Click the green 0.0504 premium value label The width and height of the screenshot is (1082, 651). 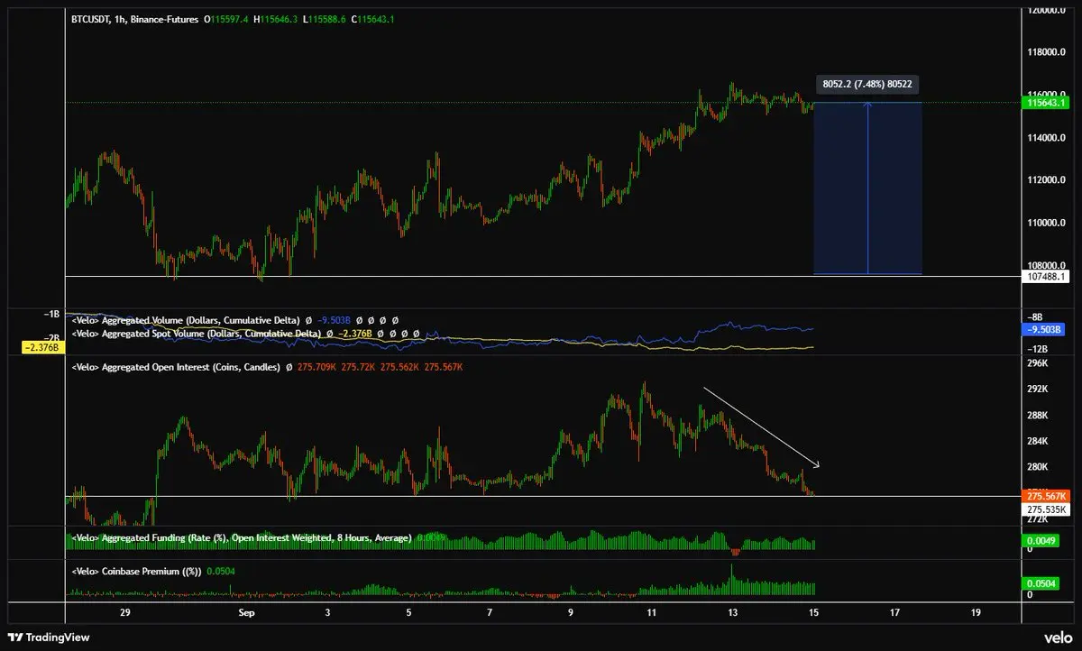pos(1041,585)
